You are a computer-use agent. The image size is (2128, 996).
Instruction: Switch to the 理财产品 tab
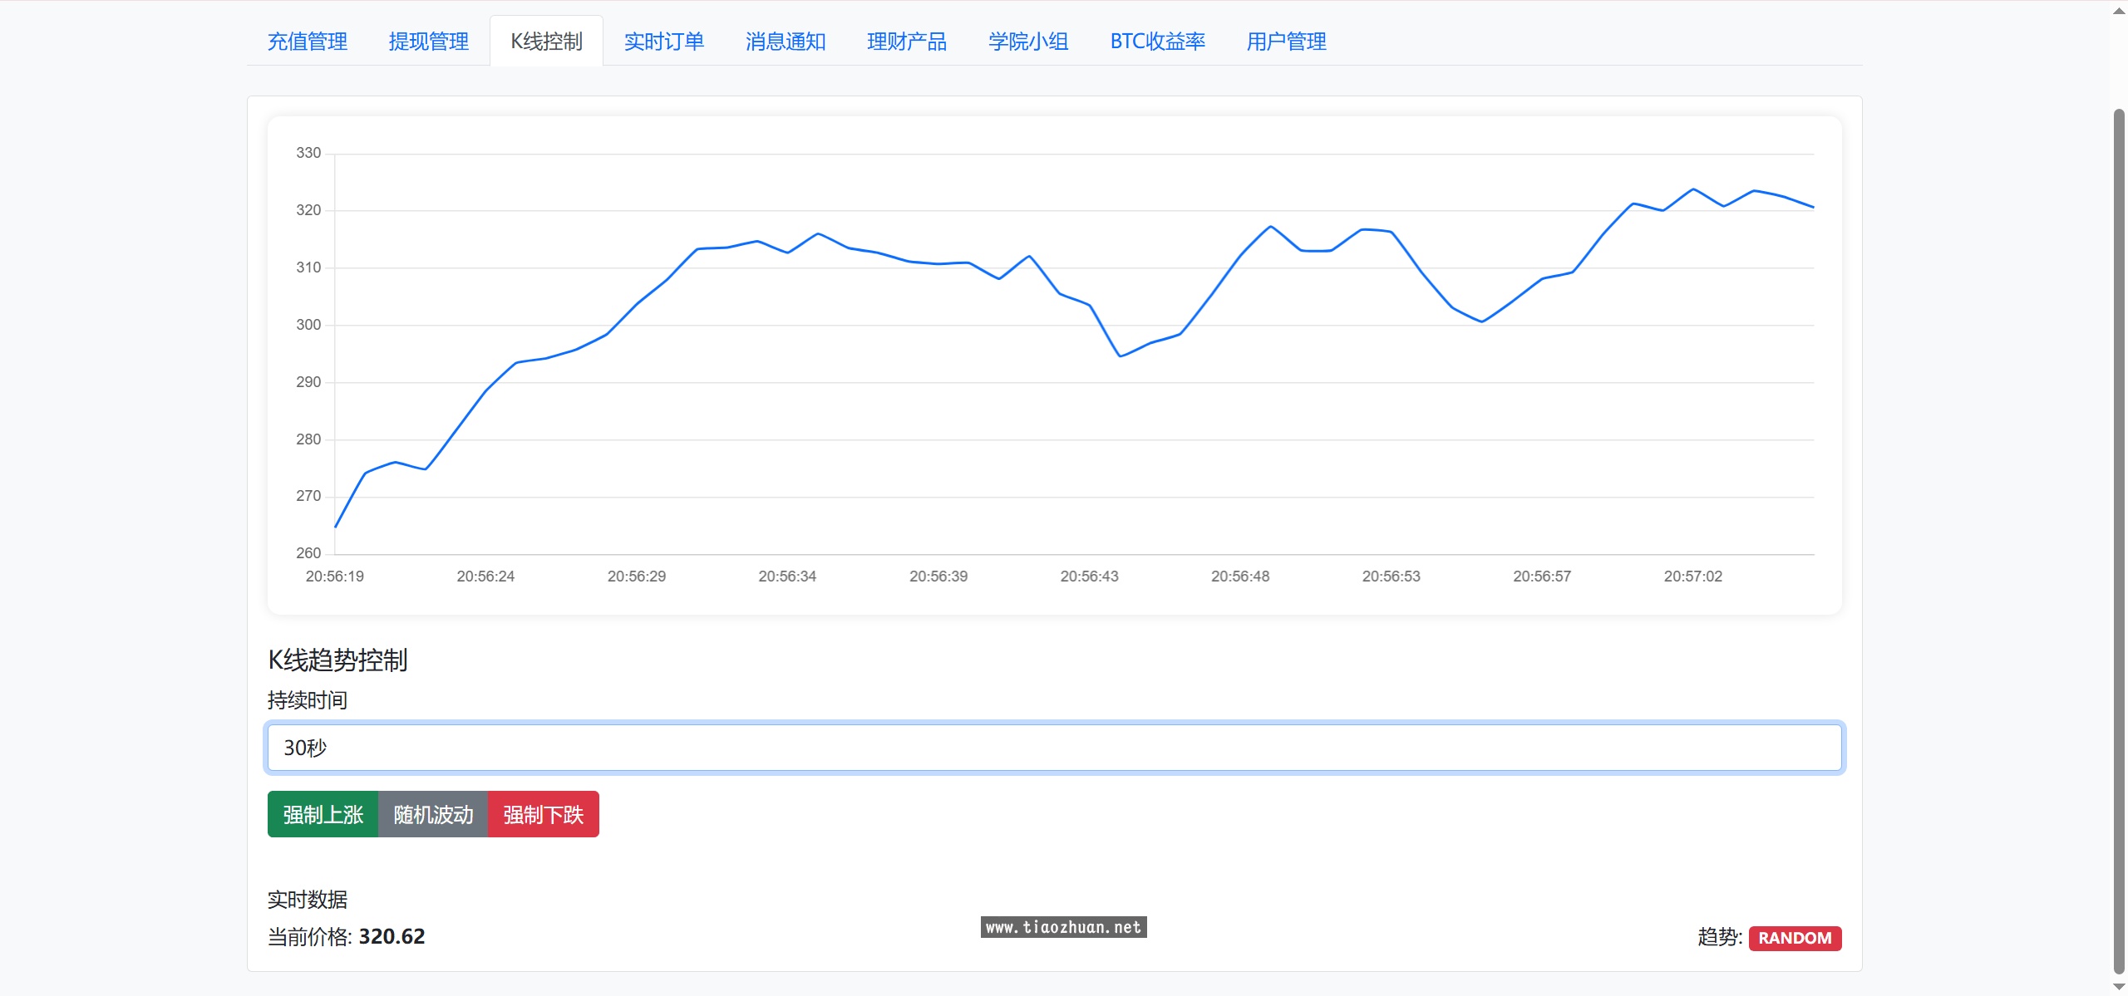906,42
